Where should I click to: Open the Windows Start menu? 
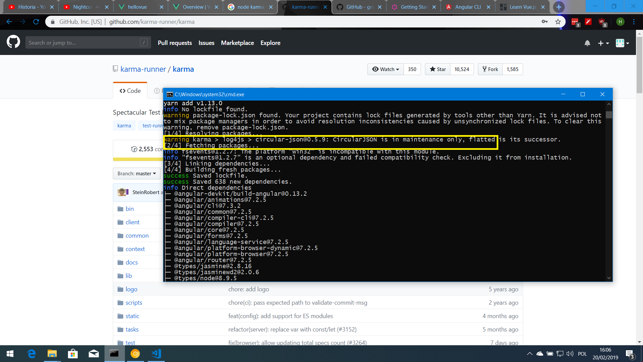(10, 354)
